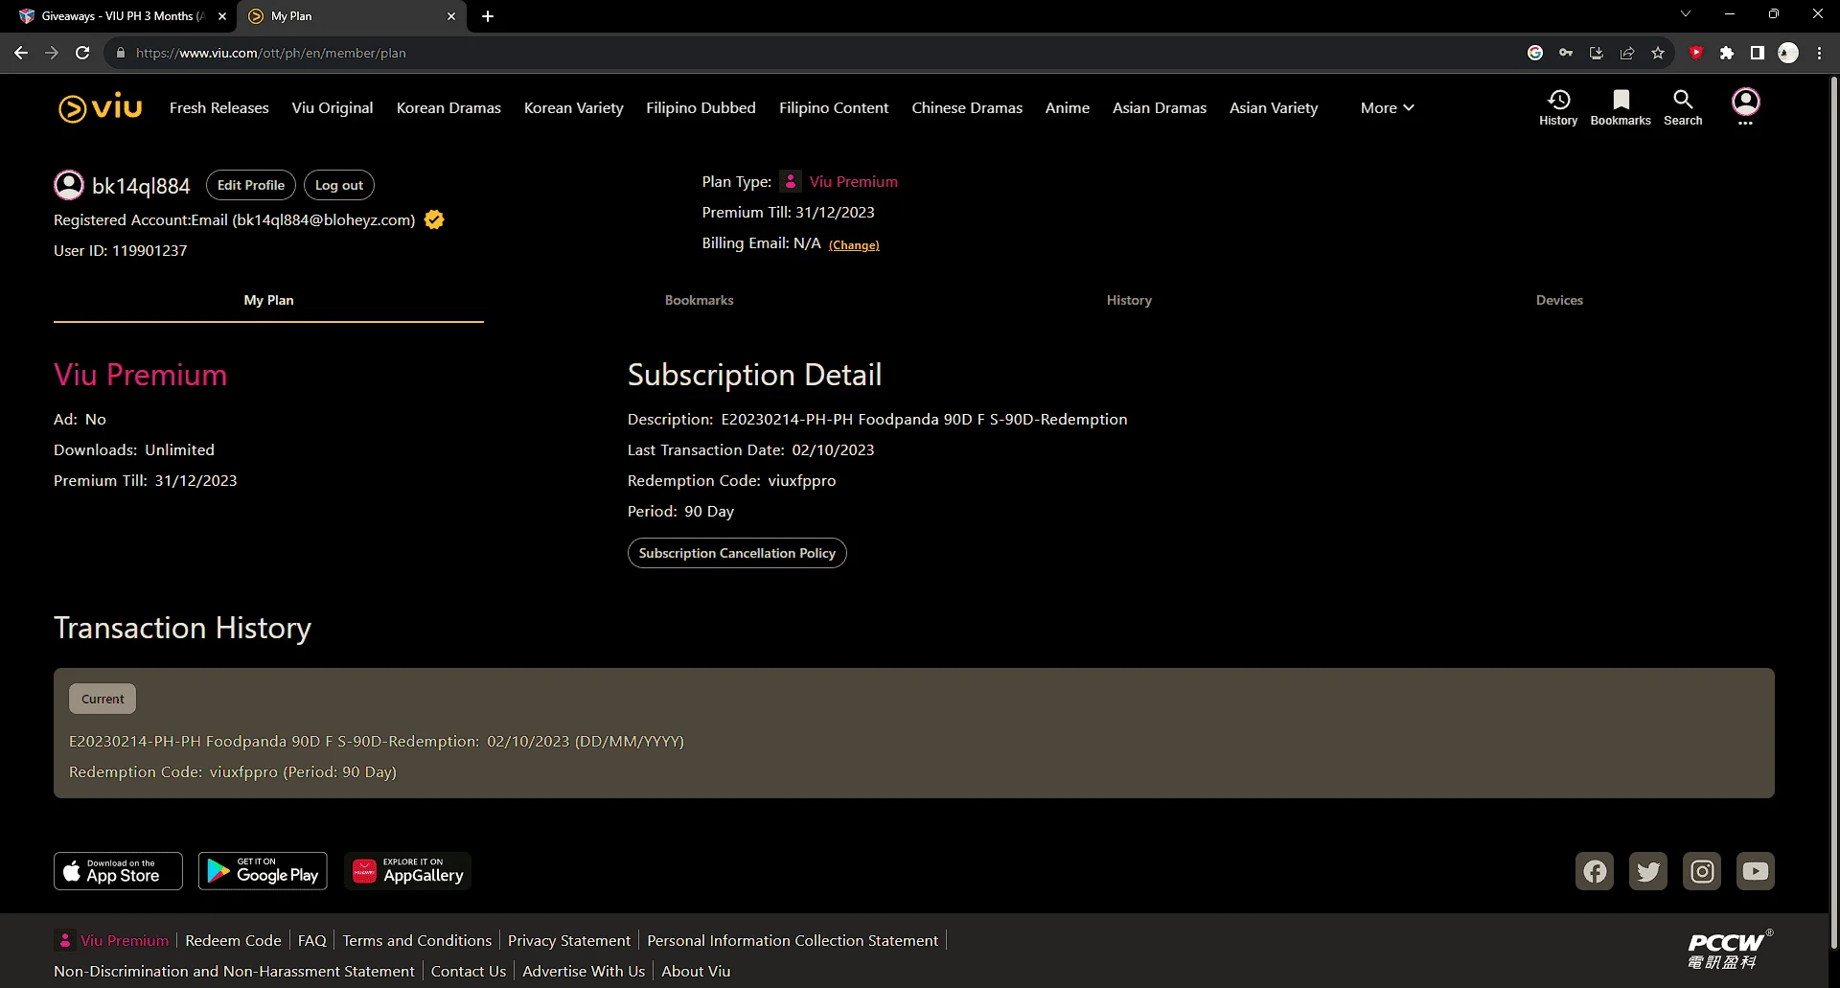Open Asian Dramas menu item

[1160, 107]
